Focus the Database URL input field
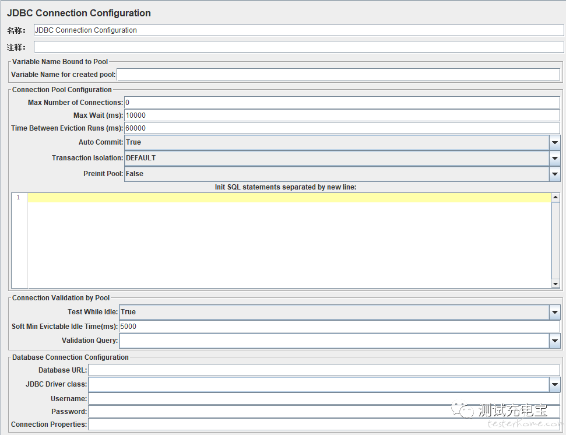Viewport: 566px width, 435px height. [x=324, y=370]
